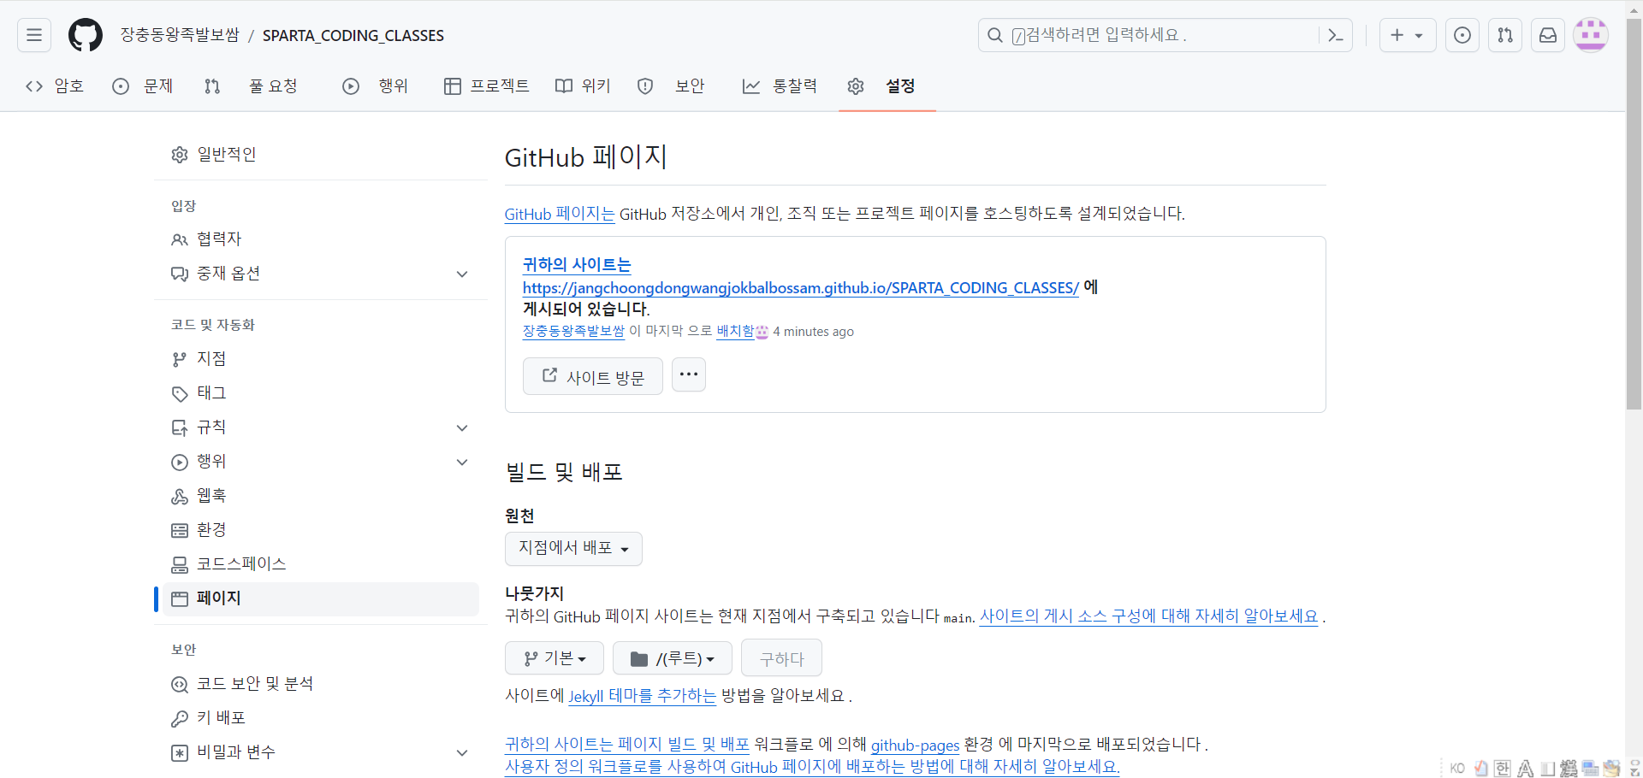This screenshot has height=778, width=1643.
Task: Switch to the 보안 tab
Action: (x=672, y=86)
